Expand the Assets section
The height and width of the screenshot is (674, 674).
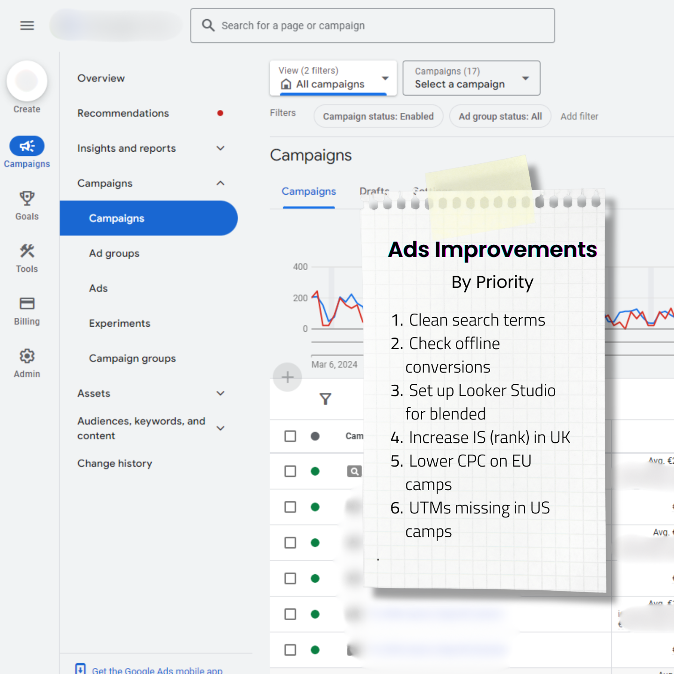(x=220, y=394)
